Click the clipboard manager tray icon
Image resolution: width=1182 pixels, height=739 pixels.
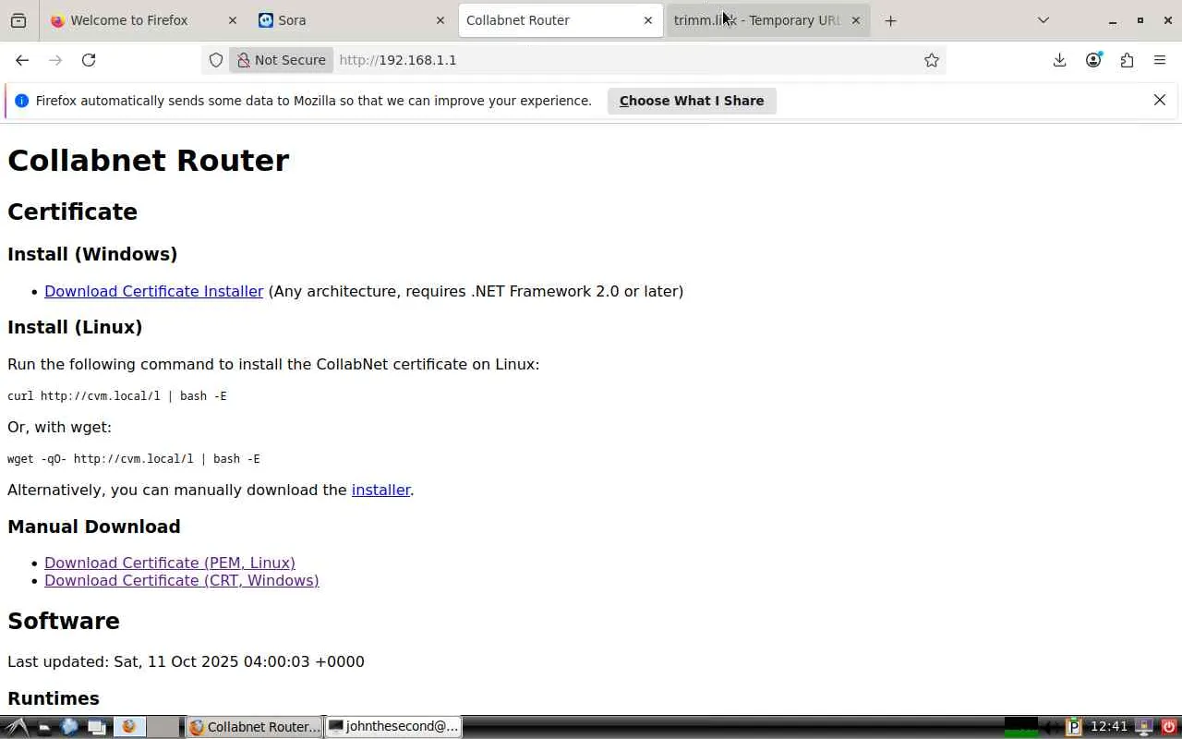coord(1074,727)
